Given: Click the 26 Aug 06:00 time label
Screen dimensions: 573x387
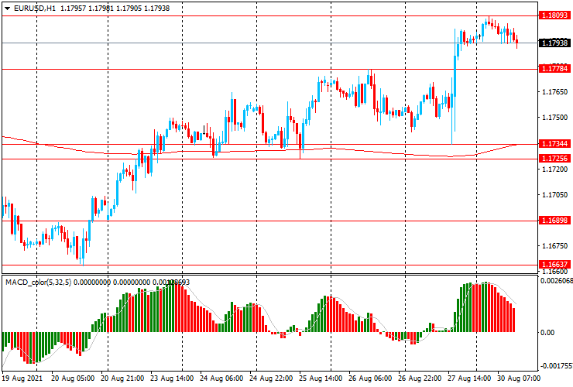Looking at the screenshot, I should (x=370, y=378).
